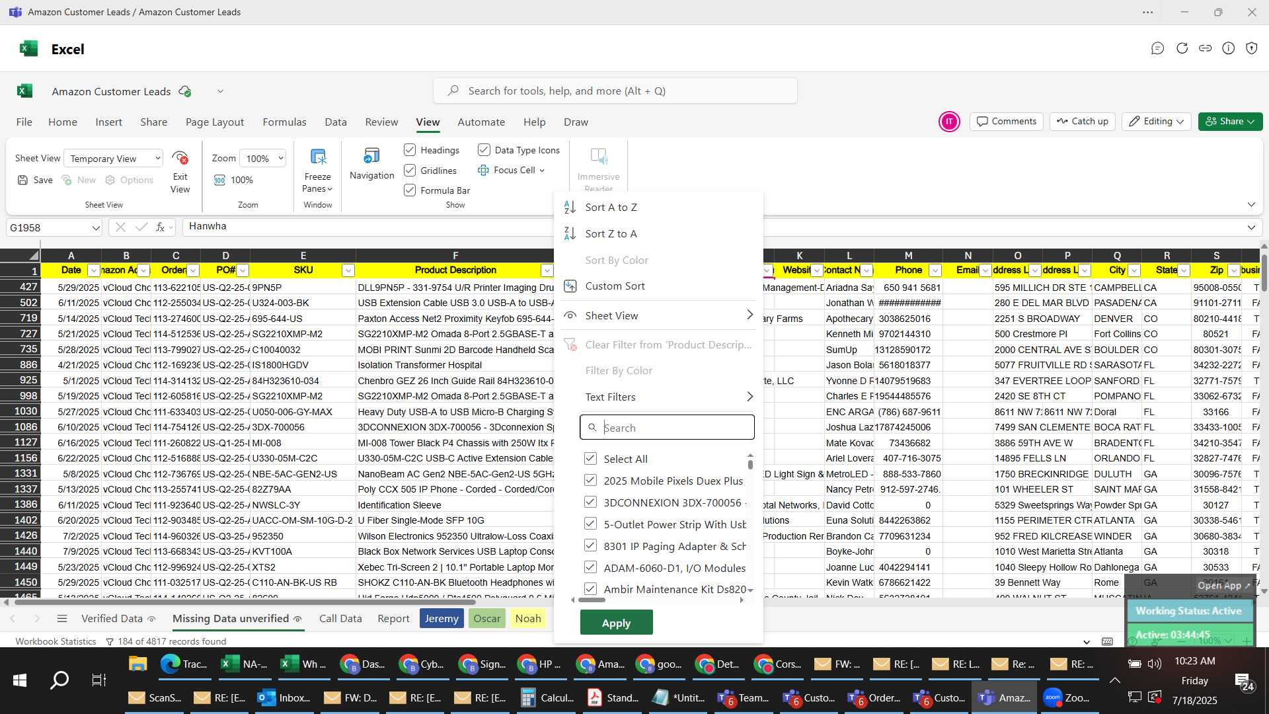Select the yellow Noah sheet tab
The width and height of the screenshot is (1269, 714).
pyautogui.click(x=528, y=619)
